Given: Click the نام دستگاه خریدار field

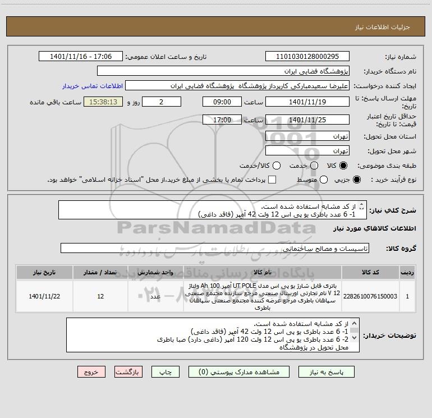Looking at the screenshot, I should point(223,71).
